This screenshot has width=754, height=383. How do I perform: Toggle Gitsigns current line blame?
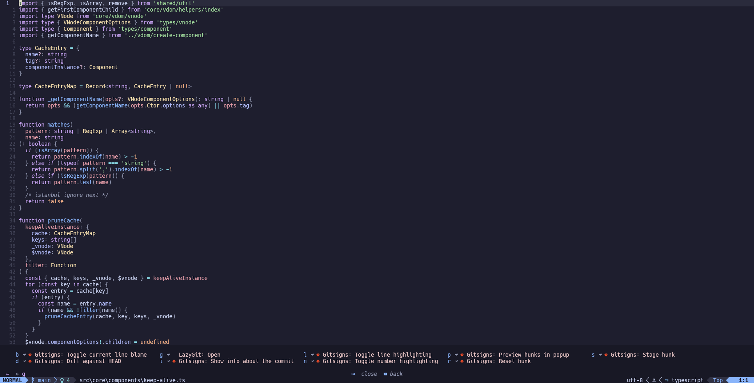tap(90, 355)
